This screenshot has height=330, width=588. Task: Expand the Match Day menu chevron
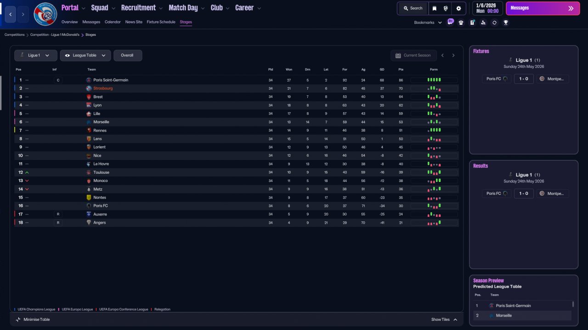[x=202, y=8]
